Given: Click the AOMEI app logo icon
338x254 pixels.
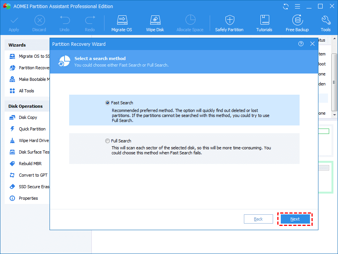Looking at the screenshot, I should coord(7,6).
